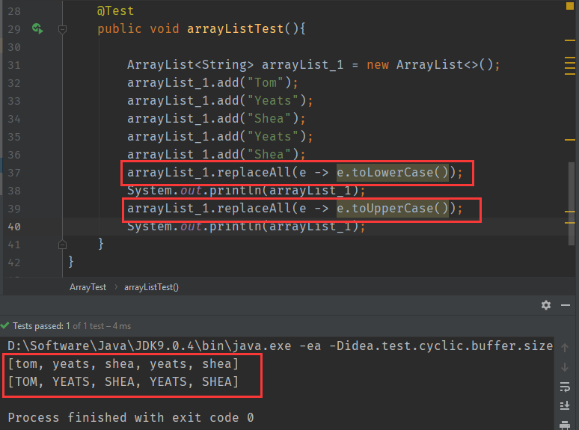Click the down arrow in the console toolbar

pyautogui.click(x=565, y=367)
